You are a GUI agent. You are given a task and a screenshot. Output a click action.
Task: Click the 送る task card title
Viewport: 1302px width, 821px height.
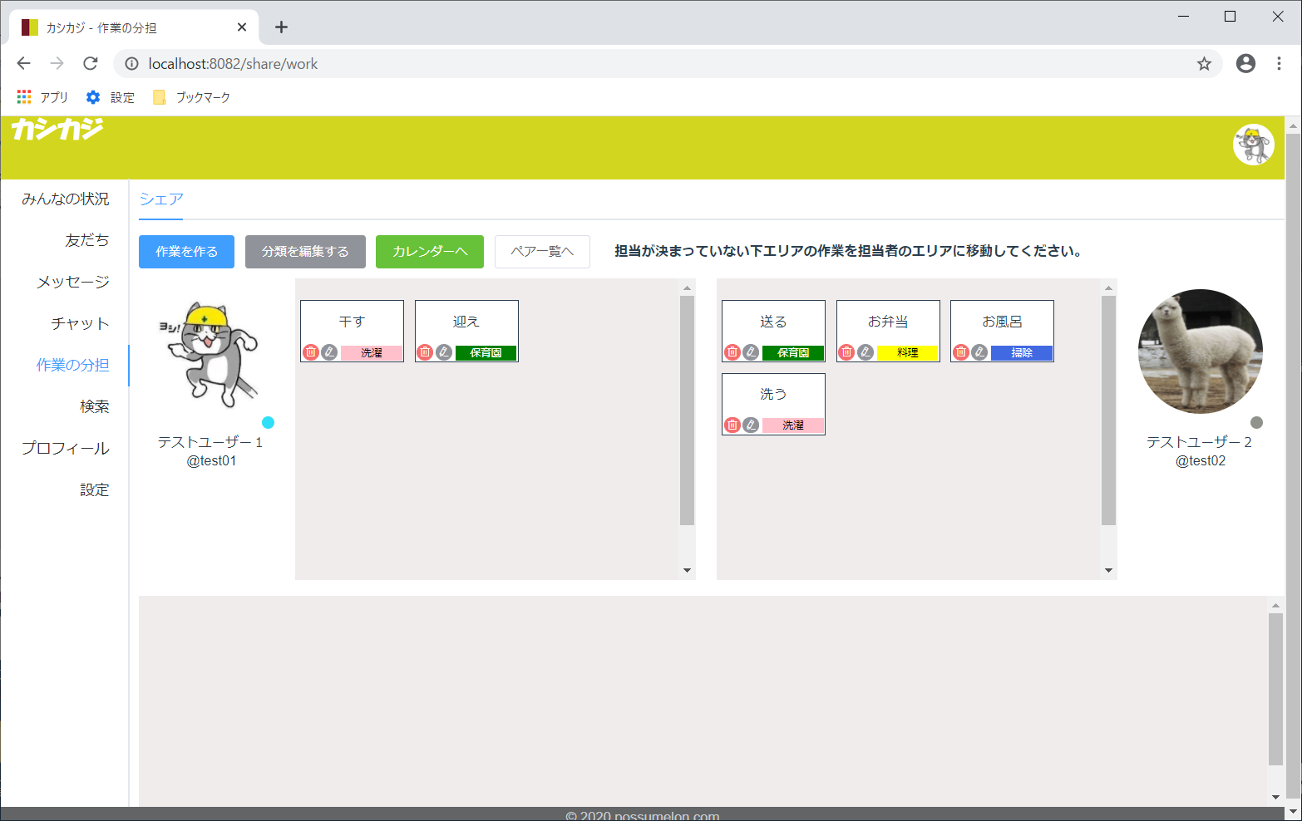pos(773,322)
